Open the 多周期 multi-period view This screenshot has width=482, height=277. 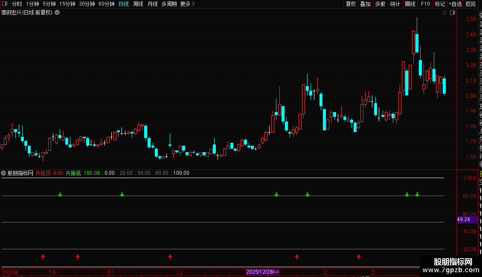[169, 4]
